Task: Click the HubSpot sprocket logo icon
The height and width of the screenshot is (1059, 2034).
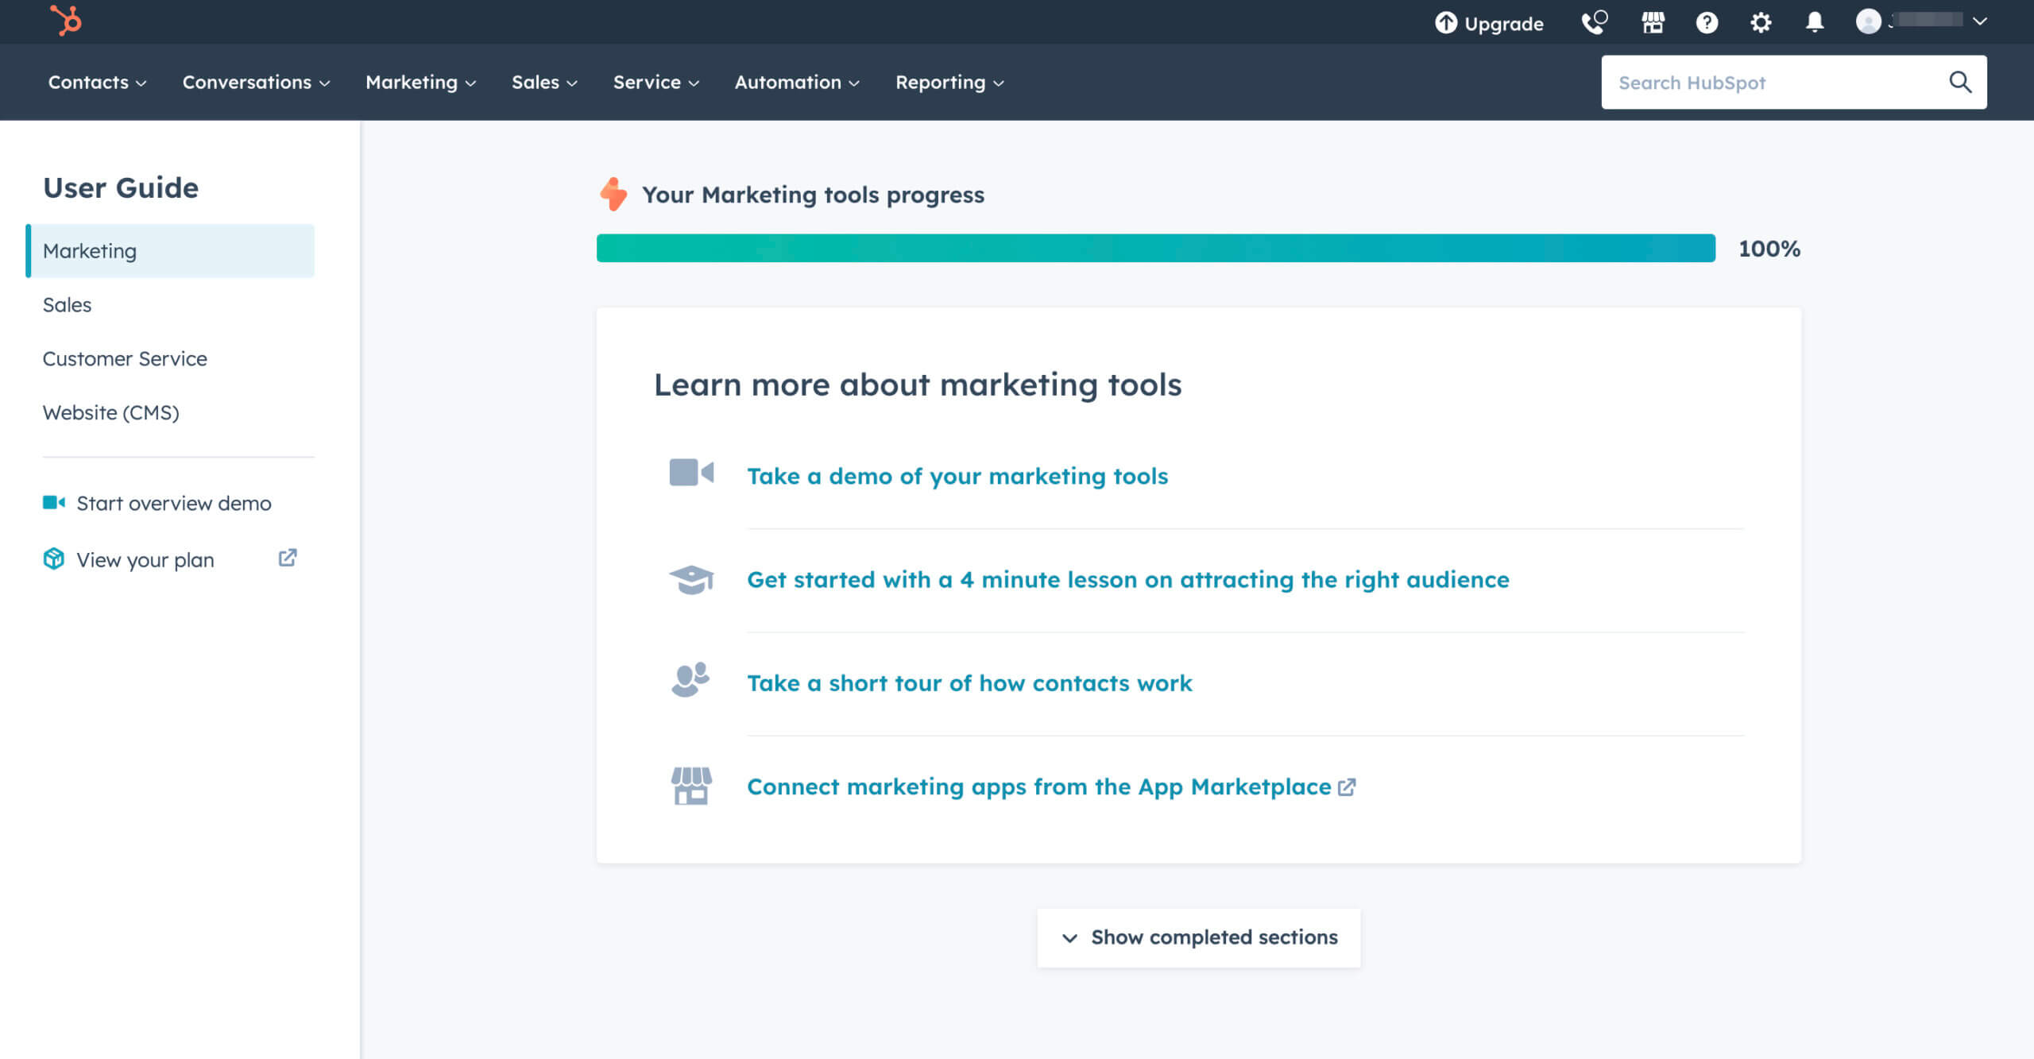Action: point(62,21)
